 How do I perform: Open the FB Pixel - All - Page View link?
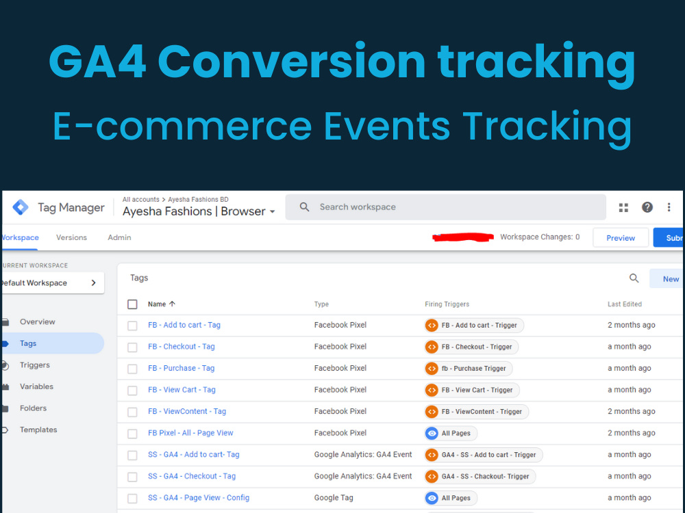click(x=190, y=433)
